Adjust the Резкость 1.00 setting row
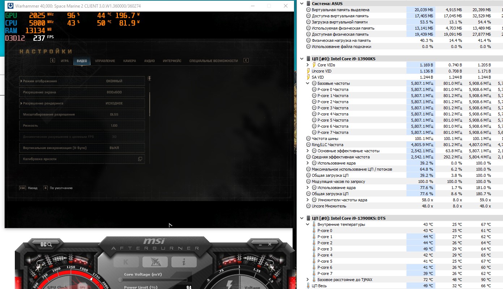 point(82,126)
